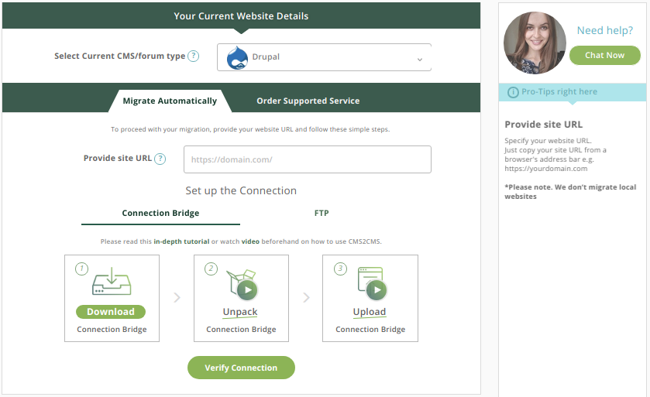Focus the site URL input field

pos(307,159)
